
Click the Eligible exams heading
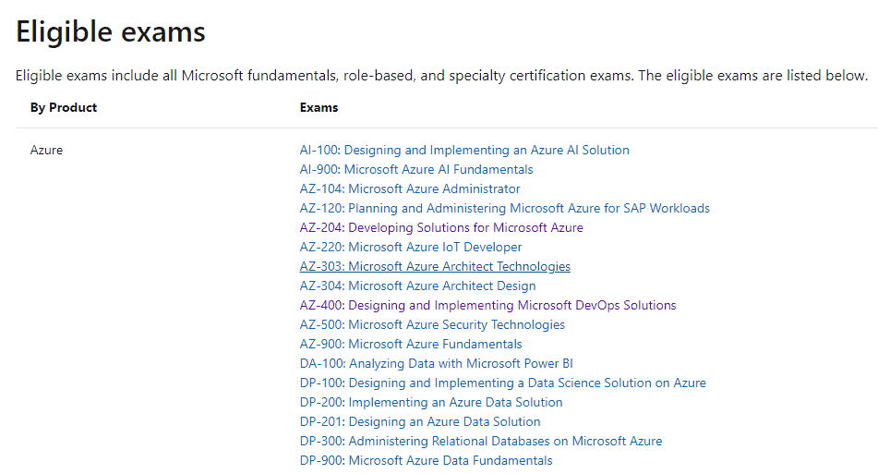click(110, 32)
